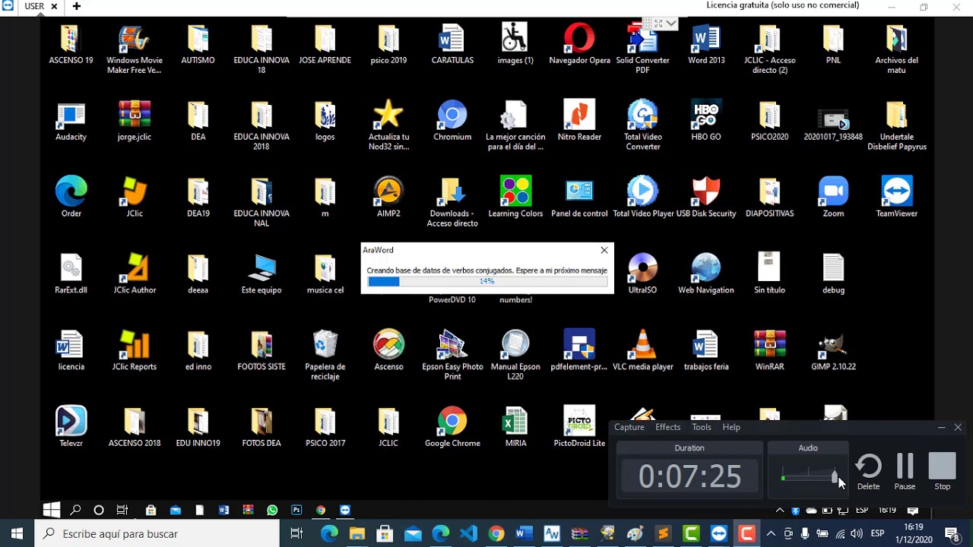Pause the screen recording
The width and height of the screenshot is (973, 547).
905,472
